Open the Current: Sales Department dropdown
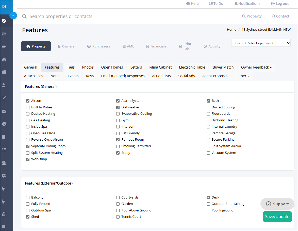Viewport: 298px width, 231px height. pyautogui.click(x=261, y=43)
